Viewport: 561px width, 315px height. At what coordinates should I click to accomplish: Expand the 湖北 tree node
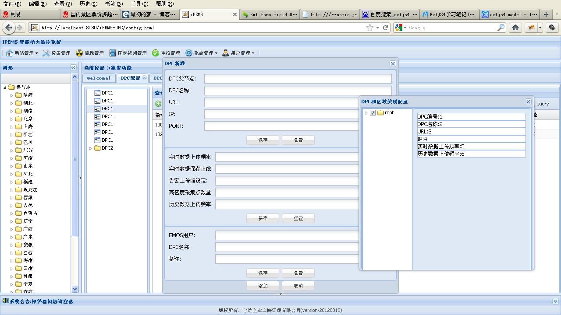(x=12, y=103)
